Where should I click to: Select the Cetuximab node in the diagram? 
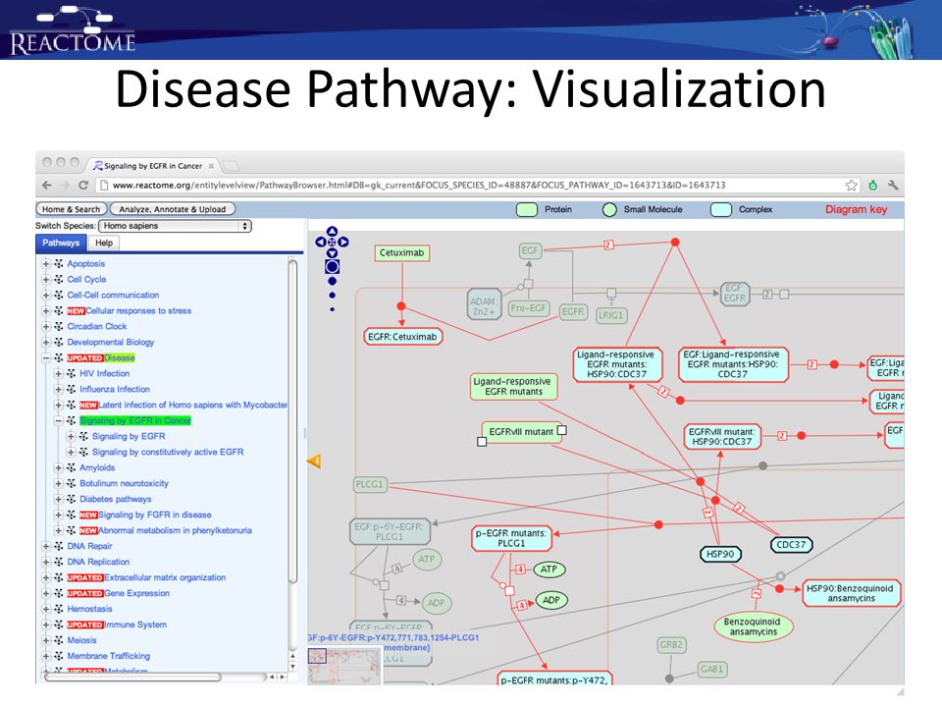click(402, 253)
